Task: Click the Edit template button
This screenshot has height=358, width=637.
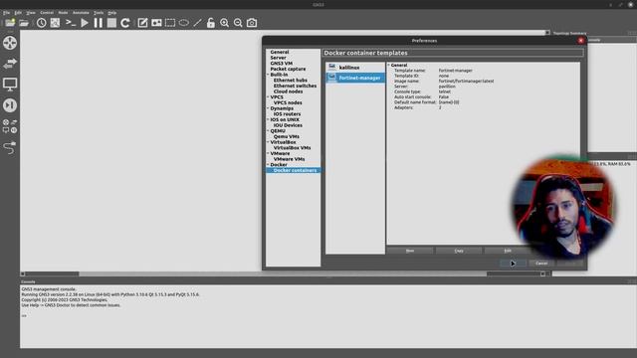Action: (x=508, y=251)
